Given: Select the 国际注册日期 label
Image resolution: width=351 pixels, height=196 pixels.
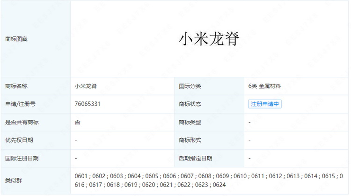Looking at the screenshot, I should click(22, 159).
